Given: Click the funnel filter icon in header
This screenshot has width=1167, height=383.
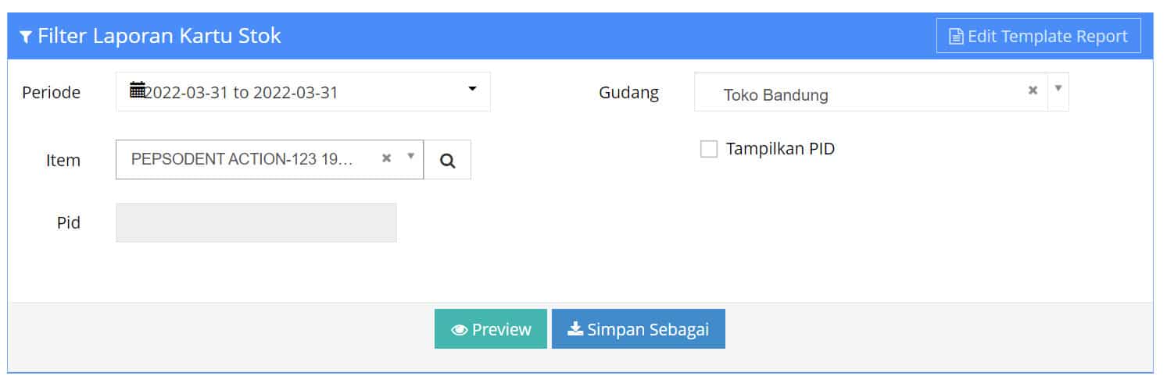Looking at the screenshot, I should pyautogui.click(x=26, y=37).
